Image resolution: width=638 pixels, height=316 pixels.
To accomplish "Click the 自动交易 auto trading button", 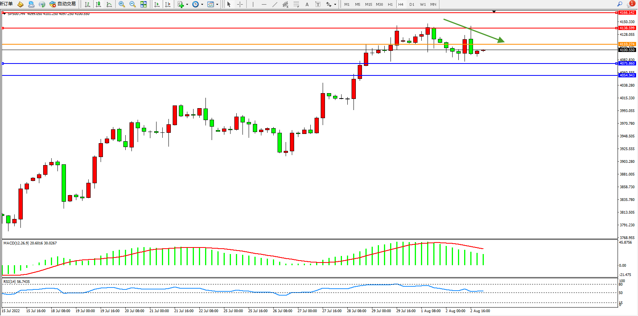I will pyautogui.click(x=63, y=4).
